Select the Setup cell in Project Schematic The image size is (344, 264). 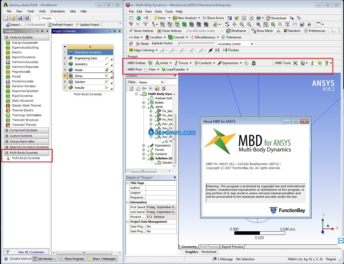pos(90,76)
